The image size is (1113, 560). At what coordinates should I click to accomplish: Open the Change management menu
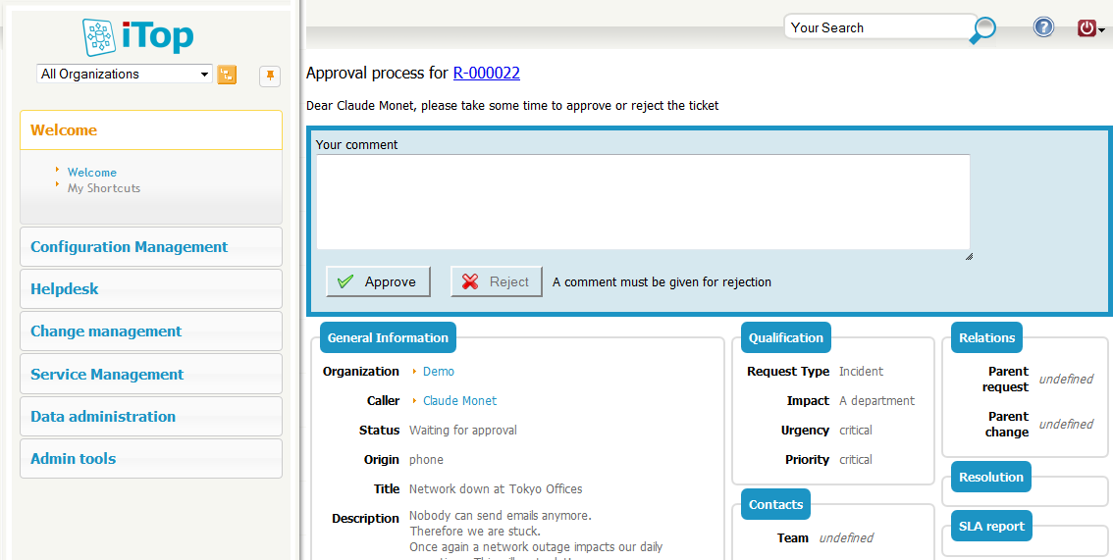(106, 331)
